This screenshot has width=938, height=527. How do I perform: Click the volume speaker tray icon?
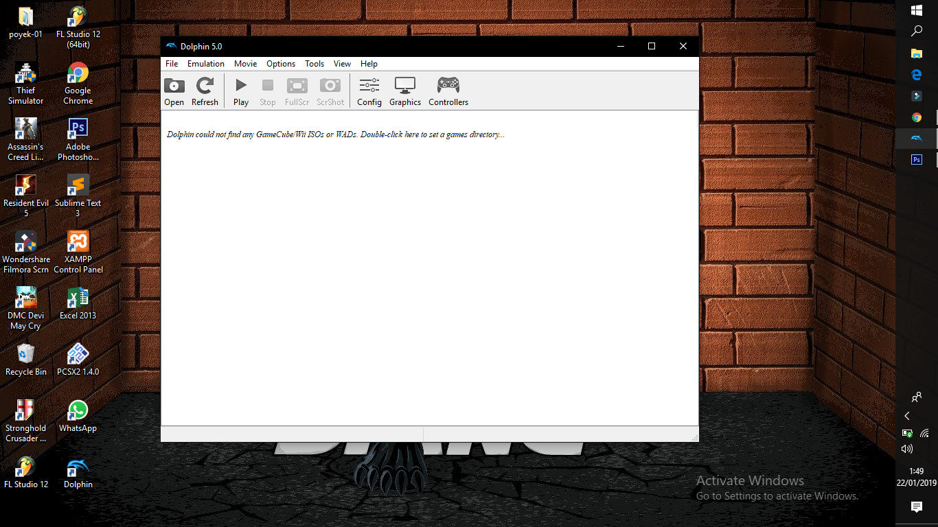[907, 449]
